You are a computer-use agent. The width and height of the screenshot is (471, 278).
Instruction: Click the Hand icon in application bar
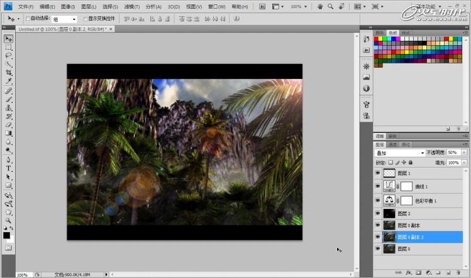[320, 6]
